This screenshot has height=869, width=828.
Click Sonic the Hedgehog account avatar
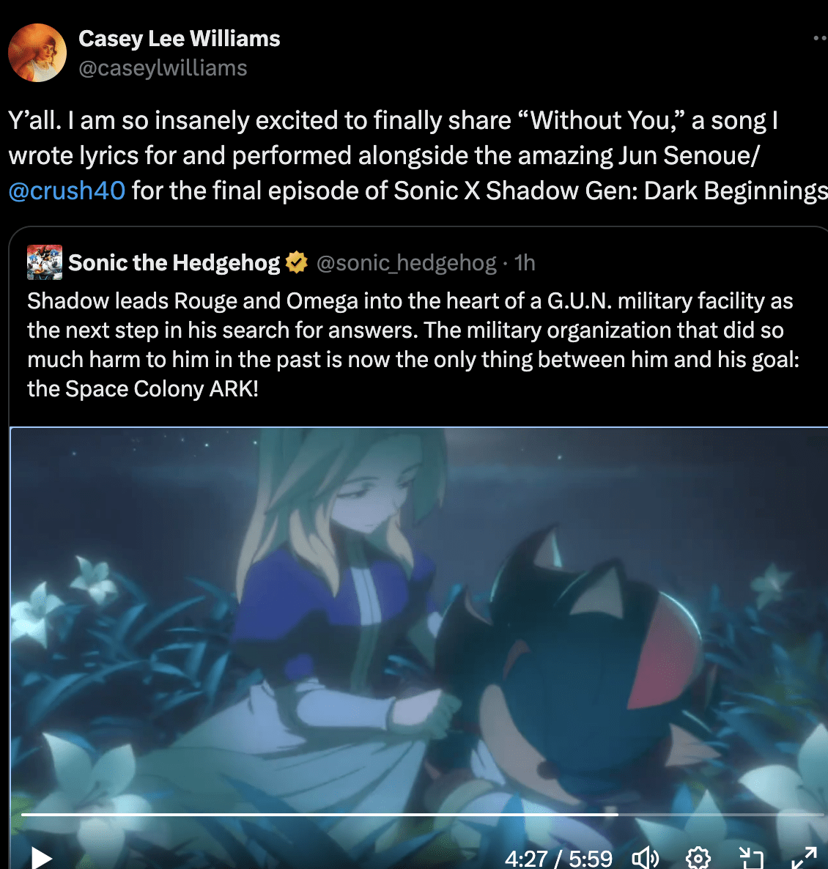[45, 262]
